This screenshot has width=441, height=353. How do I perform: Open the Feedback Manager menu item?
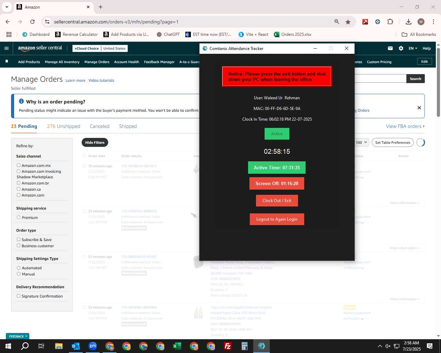click(x=159, y=62)
